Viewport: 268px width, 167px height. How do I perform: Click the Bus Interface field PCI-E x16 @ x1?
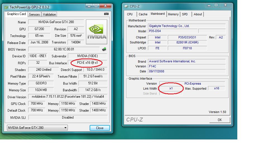(x=87, y=63)
